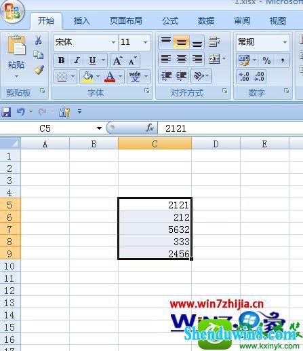303x351 pixels.
Task: Switch to the 数据 tab
Action: coord(206,21)
